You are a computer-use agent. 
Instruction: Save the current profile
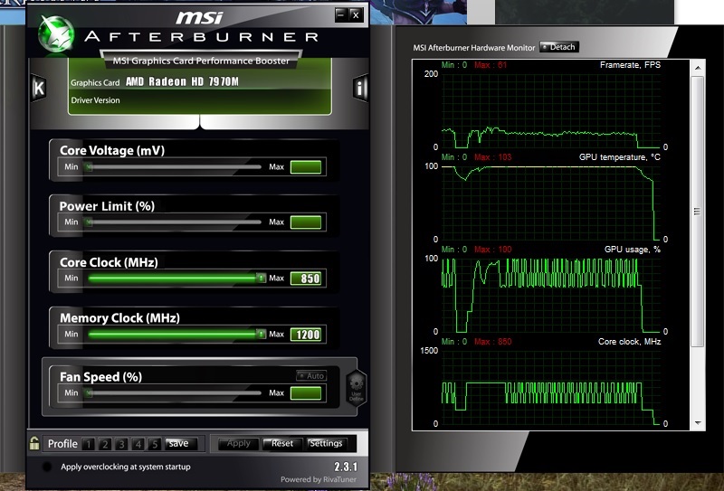coord(180,443)
